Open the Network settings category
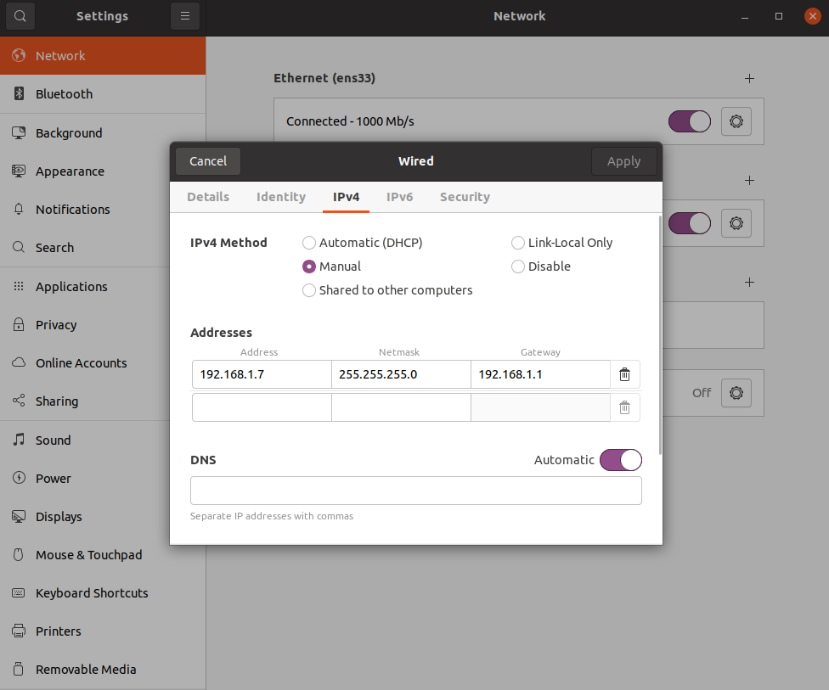 pos(103,55)
